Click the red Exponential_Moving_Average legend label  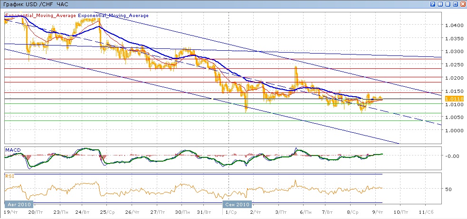(x=40, y=16)
